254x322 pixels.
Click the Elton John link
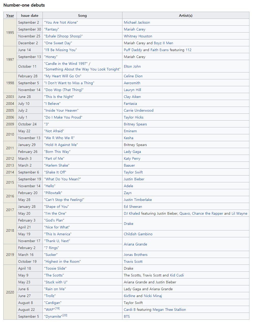pos(132,66)
